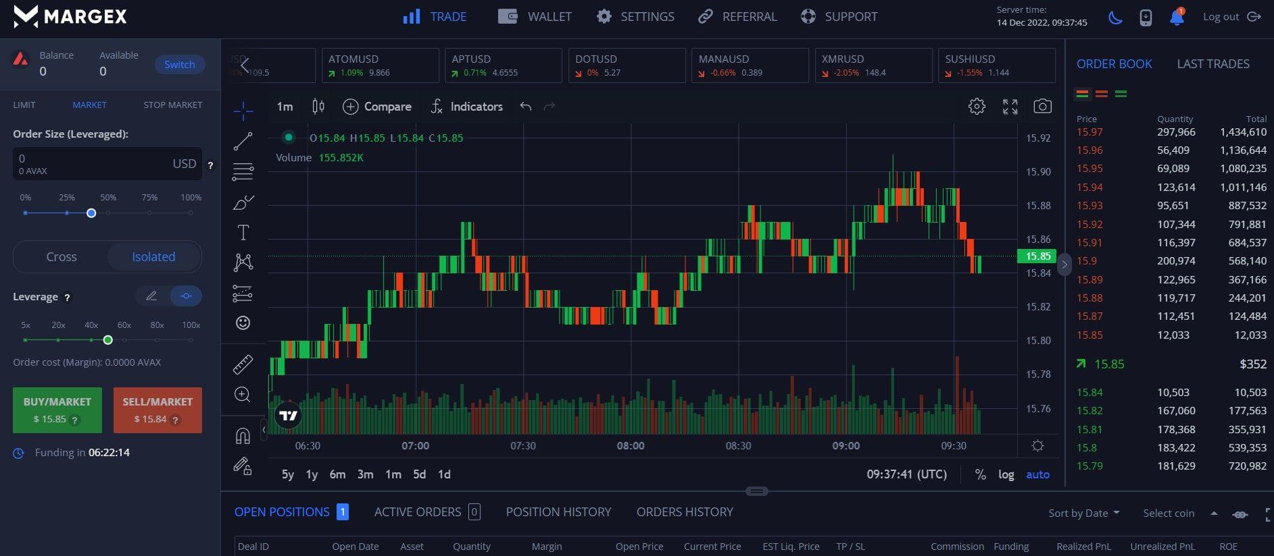Image resolution: width=1274 pixels, height=556 pixels.
Task: Open the Position History tab
Action: 558,512
